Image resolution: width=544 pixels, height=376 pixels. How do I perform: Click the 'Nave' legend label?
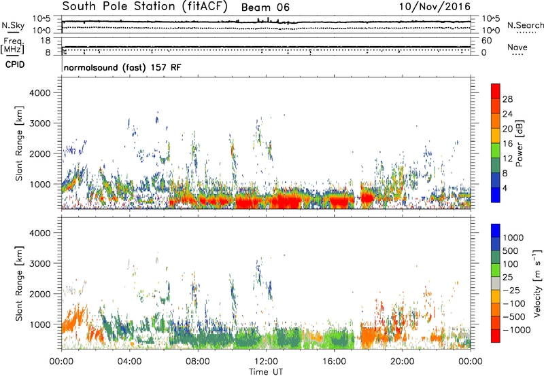pos(517,47)
